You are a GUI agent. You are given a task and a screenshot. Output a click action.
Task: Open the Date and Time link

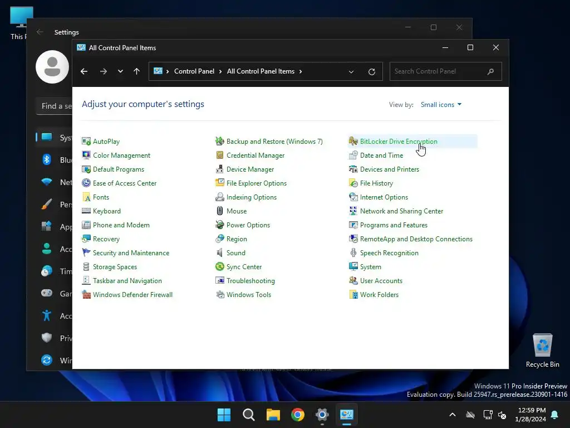tap(381, 155)
